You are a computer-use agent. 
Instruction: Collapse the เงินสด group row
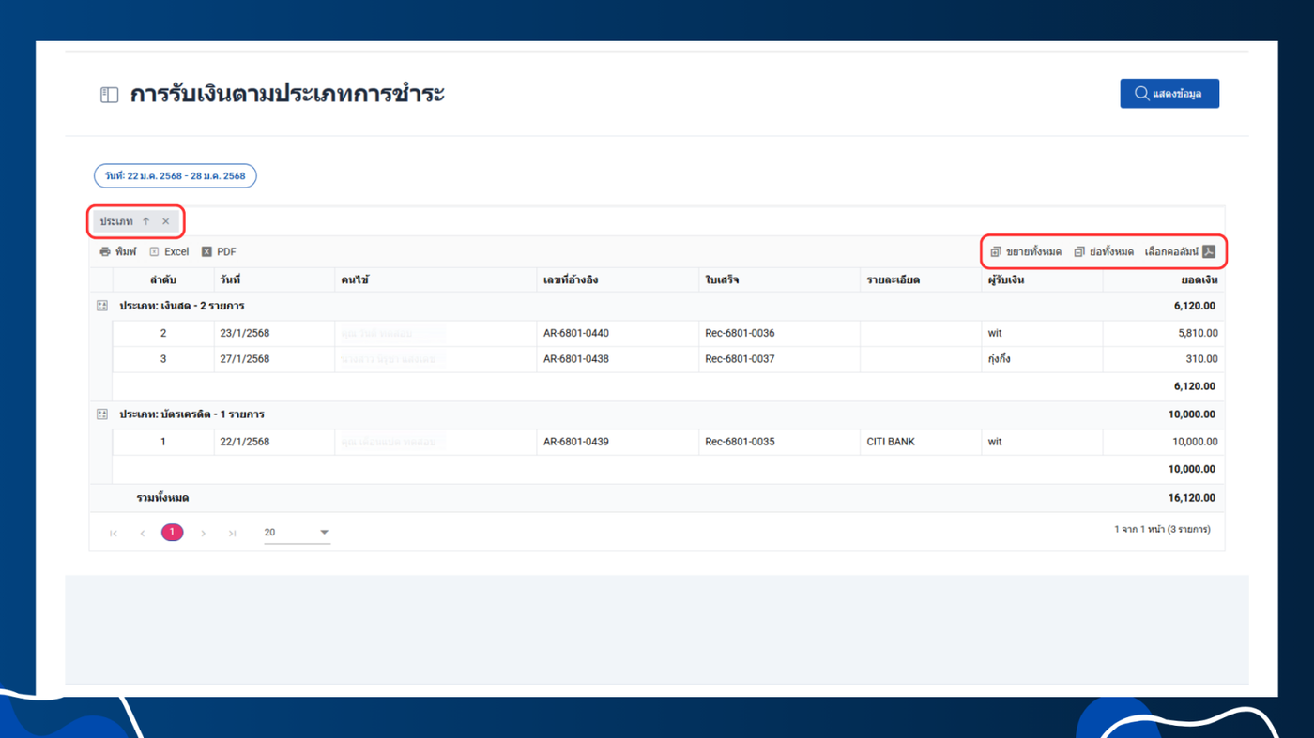point(102,306)
